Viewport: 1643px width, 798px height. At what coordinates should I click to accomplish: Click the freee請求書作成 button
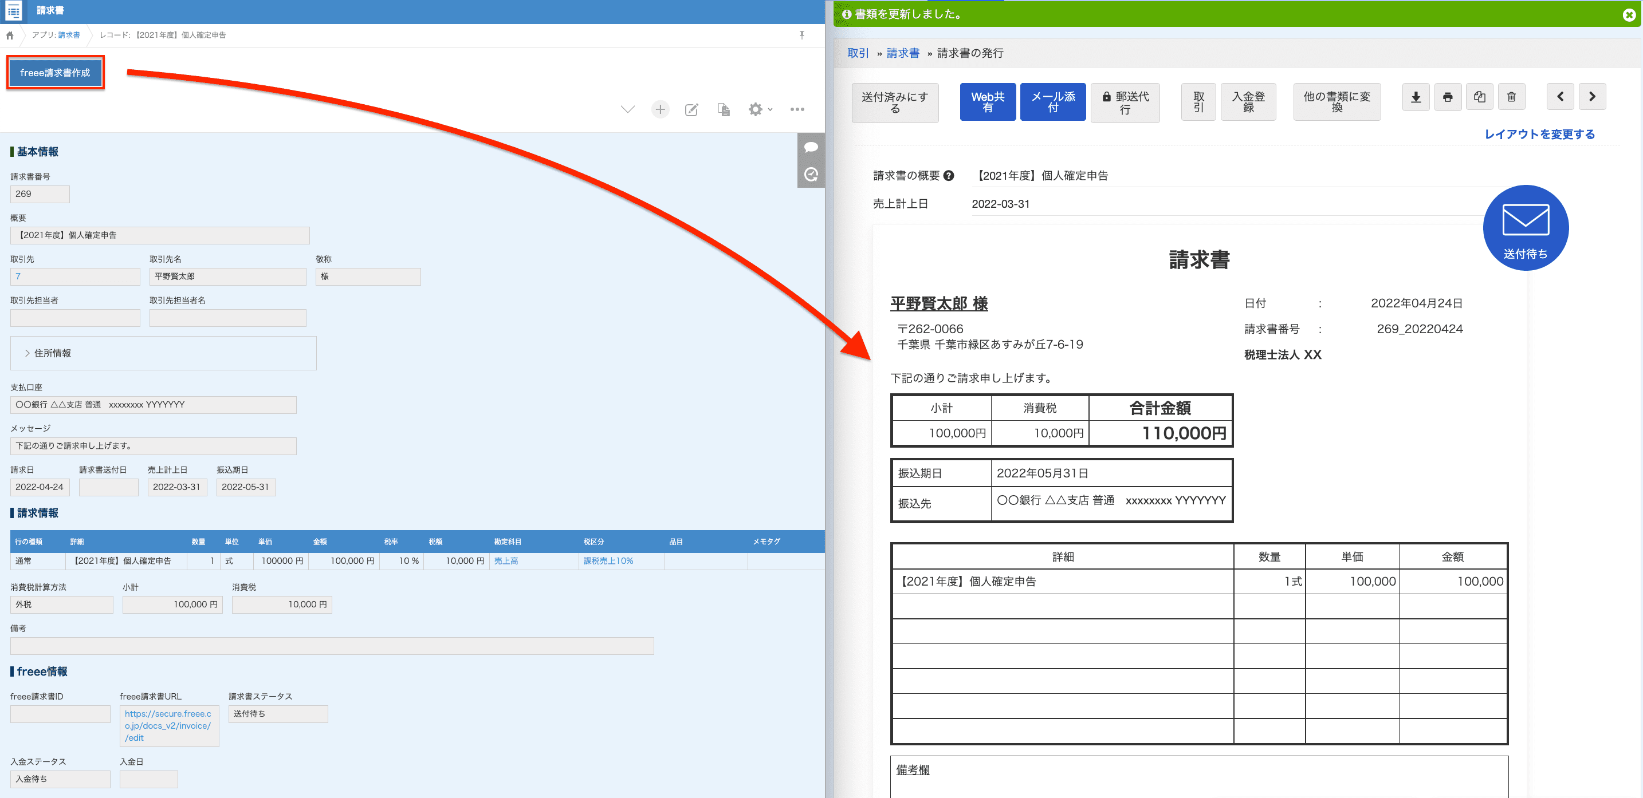55,73
